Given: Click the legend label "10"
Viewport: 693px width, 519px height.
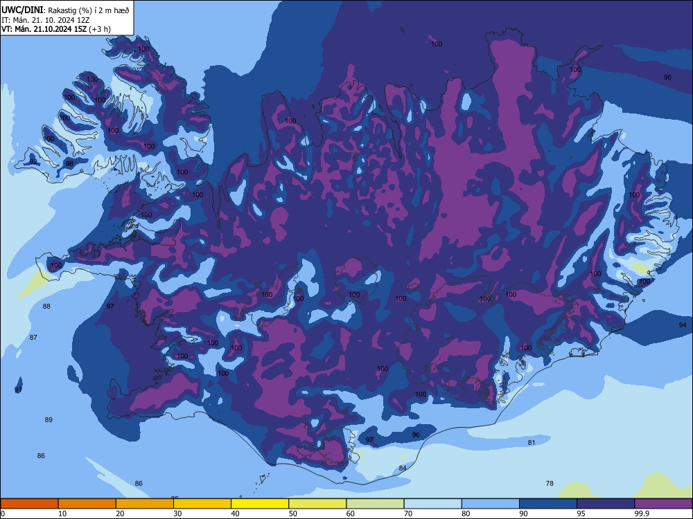Looking at the screenshot, I should click(62, 513).
